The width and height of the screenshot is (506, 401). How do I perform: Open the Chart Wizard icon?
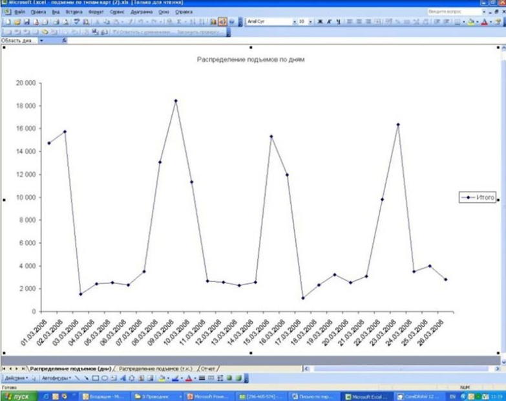[x=213, y=21]
